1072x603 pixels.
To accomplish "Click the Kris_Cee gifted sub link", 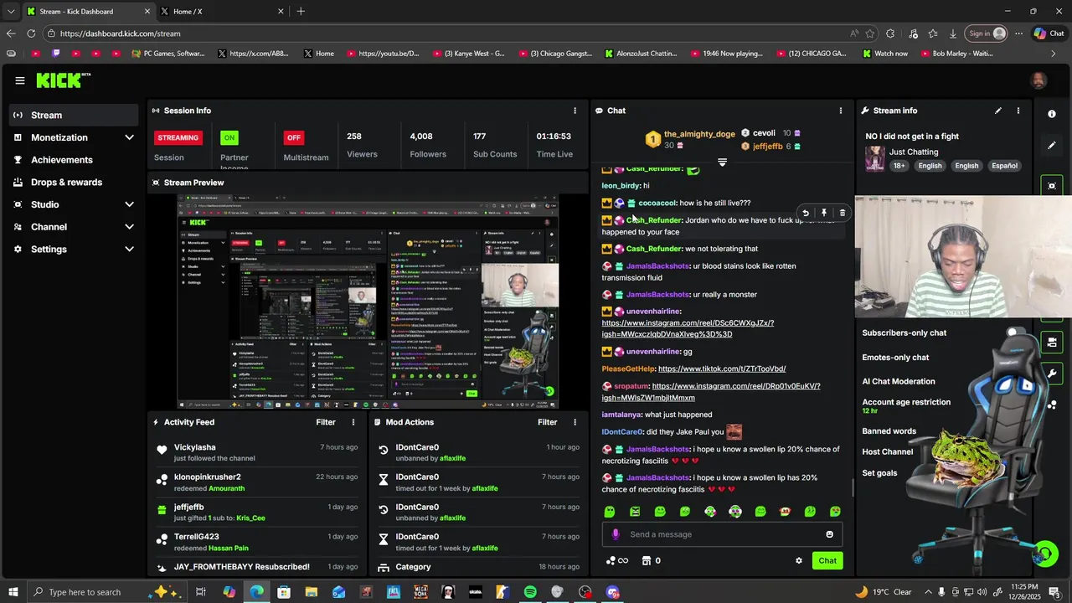I will pos(250,518).
